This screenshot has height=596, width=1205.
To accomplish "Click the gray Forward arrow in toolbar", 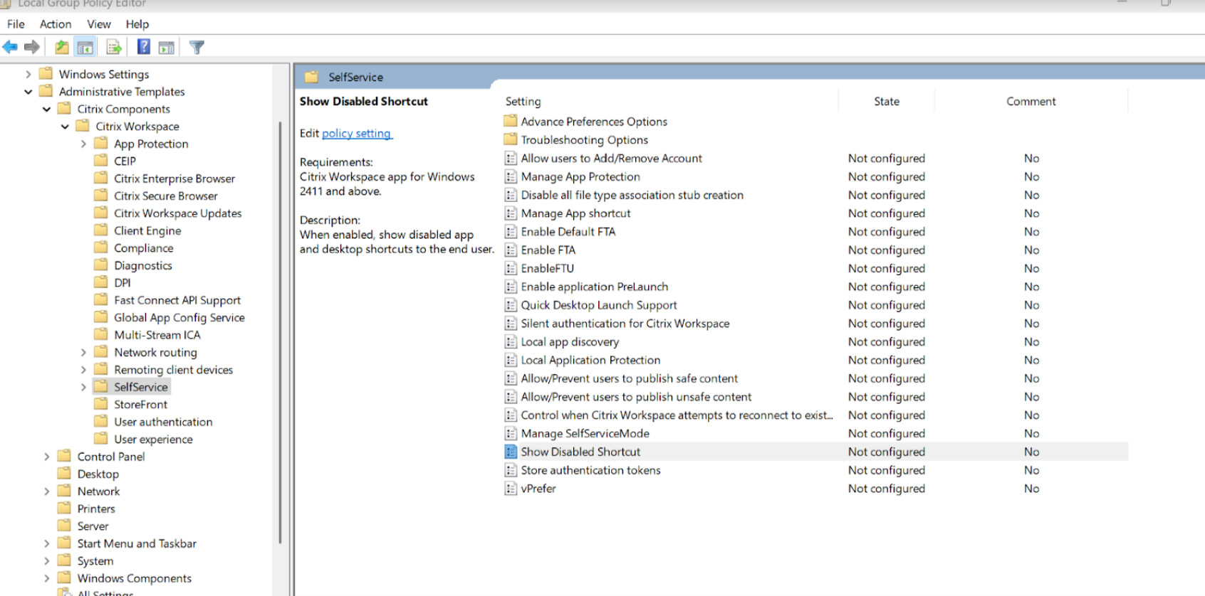I will [32, 48].
